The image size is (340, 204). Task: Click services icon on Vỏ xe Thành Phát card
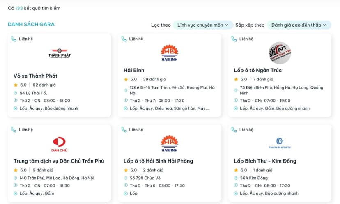point(15,108)
